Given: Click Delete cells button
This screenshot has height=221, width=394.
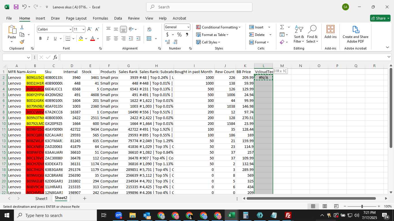Looking at the screenshot, I should point(257,35).
